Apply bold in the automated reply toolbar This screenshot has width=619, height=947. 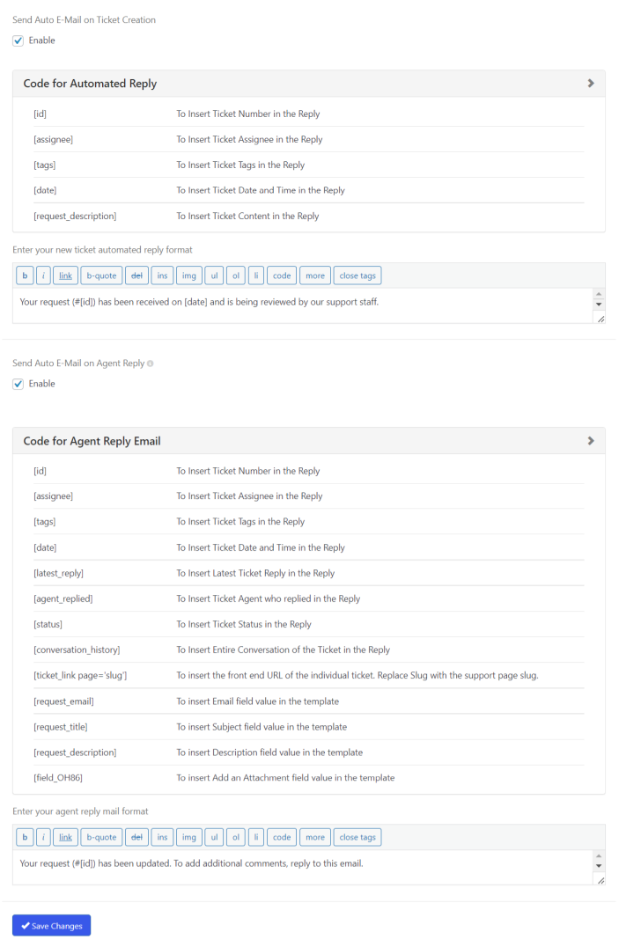pos(24,275)
